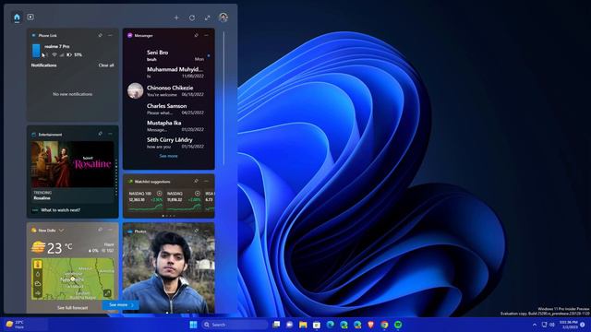The width and height of the screenshot is (591, 332).
Task: Add a new widget with the plus icon
Action: click(176, 18)
